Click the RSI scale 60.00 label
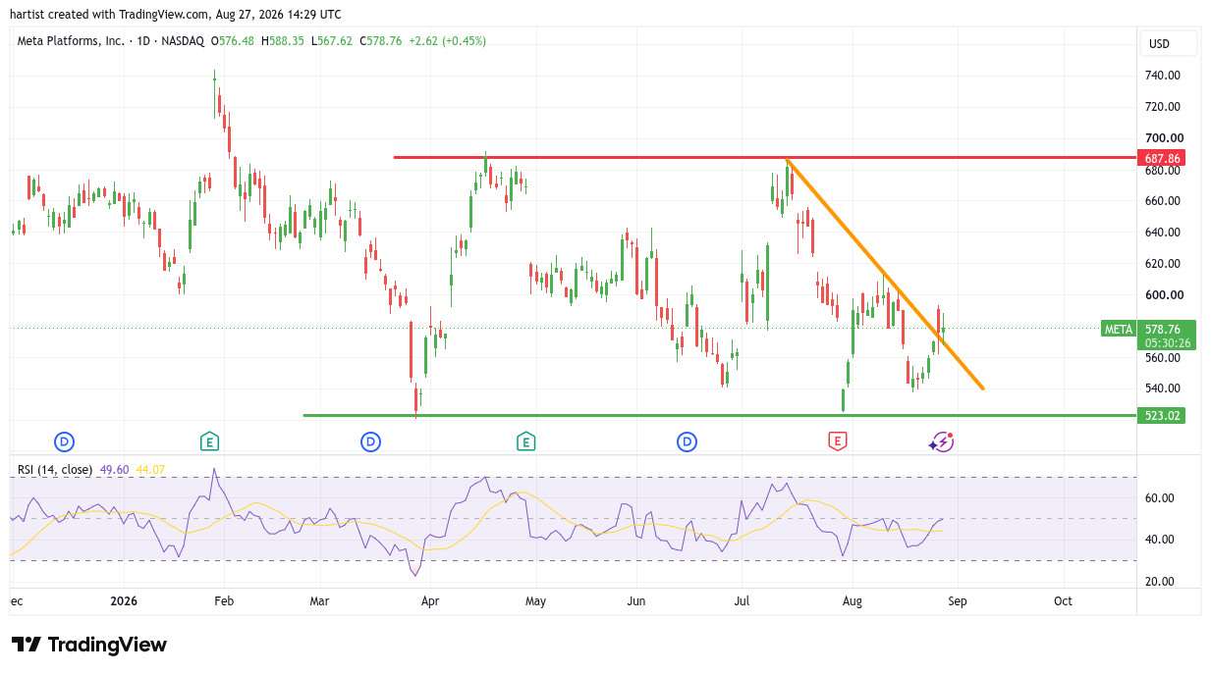Screen dimensions: 1211x674 tap(1159, 498)
